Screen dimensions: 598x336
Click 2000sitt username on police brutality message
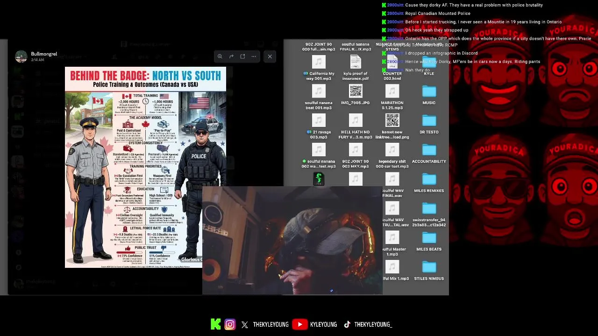(x=395, y=5)
